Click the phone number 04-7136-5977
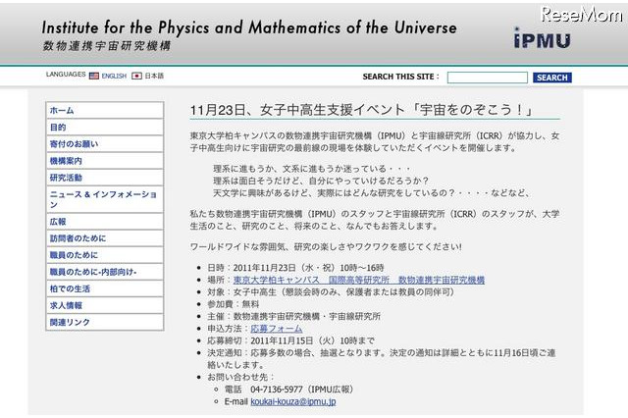Image resolution: width=628 pixels, height=418 pixels. coord(277,390)
